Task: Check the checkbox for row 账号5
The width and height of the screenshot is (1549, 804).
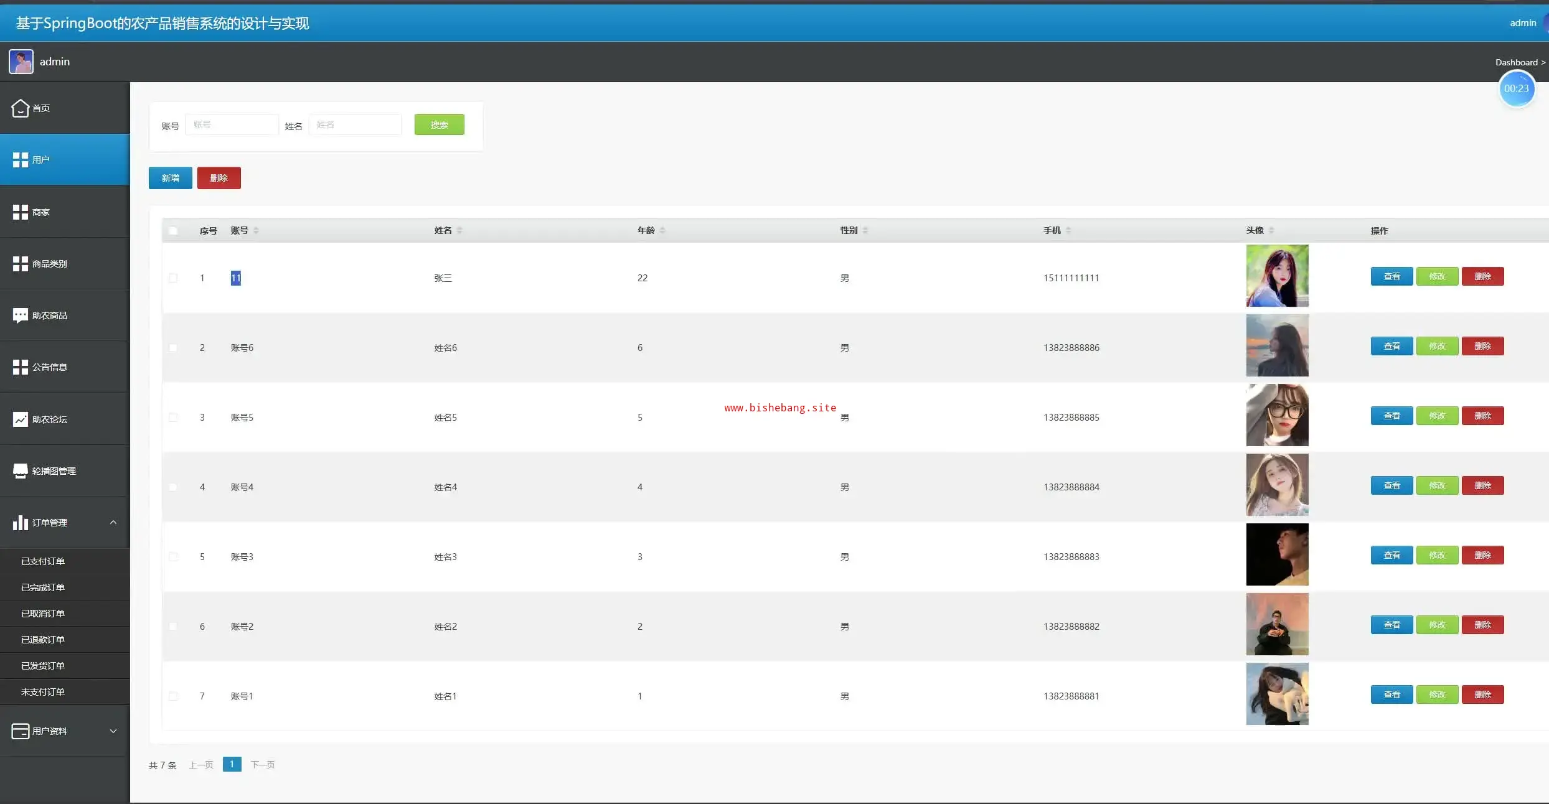Action: 173,418
